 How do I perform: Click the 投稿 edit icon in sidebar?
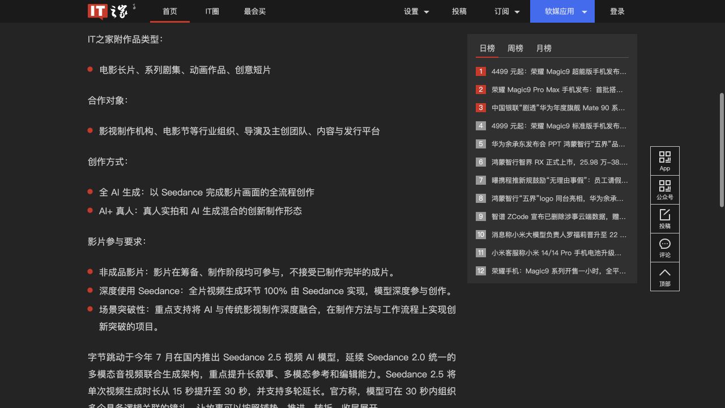point(665,219)
